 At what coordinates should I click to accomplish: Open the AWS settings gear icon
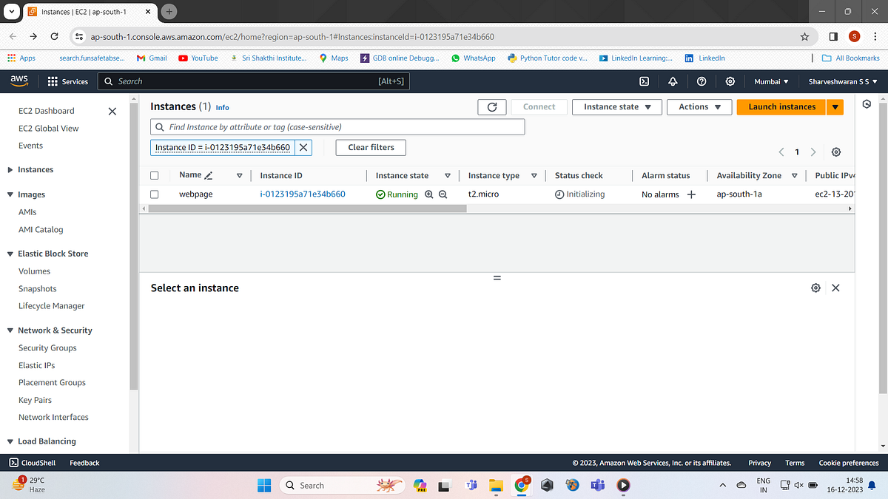point(730,81)
